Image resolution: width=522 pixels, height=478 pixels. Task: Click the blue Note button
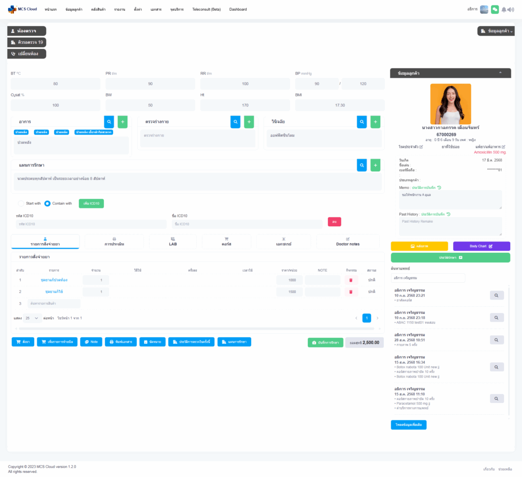tap(91, 342)
